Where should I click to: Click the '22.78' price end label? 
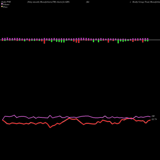point(154,119)
